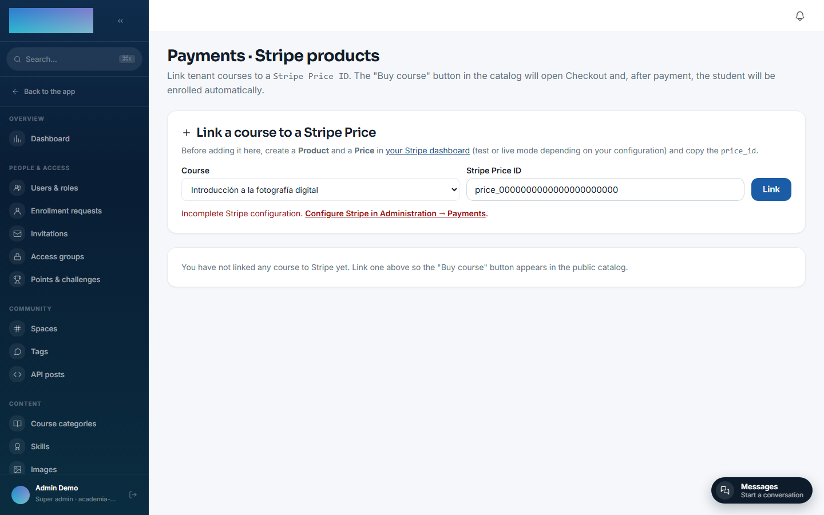The width and height of the screenshot is (824, 515).
Task: Click the Images picture icon
Action: (x=18, y=470)
